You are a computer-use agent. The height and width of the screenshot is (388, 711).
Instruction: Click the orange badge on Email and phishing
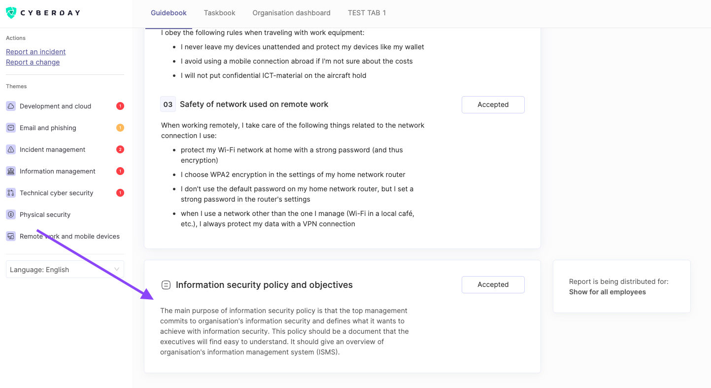(120, 128)
